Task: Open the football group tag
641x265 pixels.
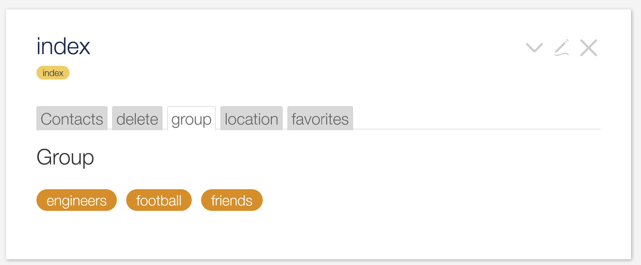Action: [159, 200]
